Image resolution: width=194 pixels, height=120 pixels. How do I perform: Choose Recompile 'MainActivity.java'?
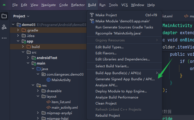coord(124,33)
